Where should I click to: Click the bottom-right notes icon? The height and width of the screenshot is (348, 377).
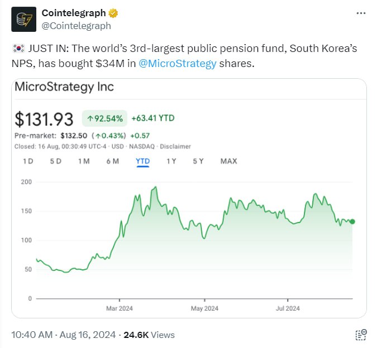click(x=361, y=335)
